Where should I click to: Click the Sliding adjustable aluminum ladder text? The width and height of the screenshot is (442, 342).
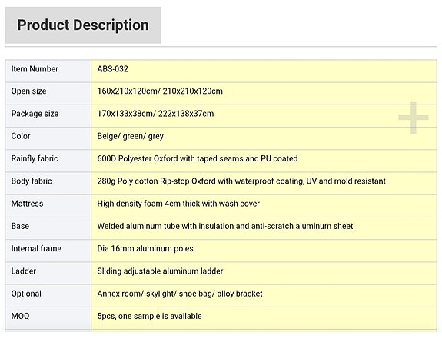(x=160, y=271)
